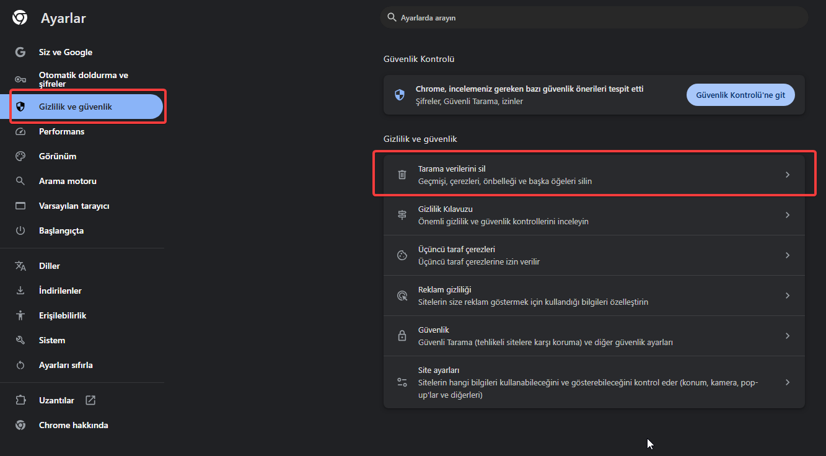
Task: Focus the Ayarlarda arayın search box
Action: 594,18
